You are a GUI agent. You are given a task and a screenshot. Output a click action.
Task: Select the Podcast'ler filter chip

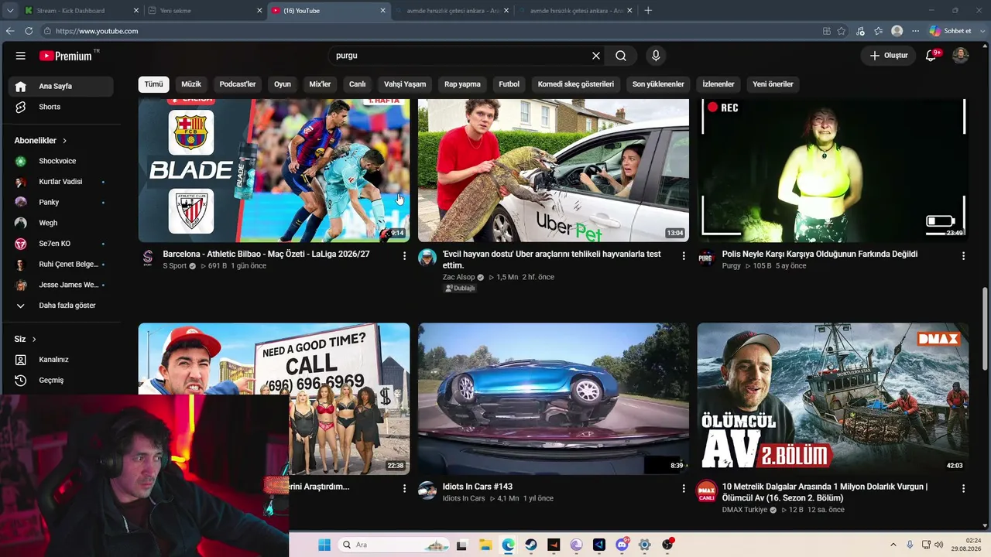point(238,84)
